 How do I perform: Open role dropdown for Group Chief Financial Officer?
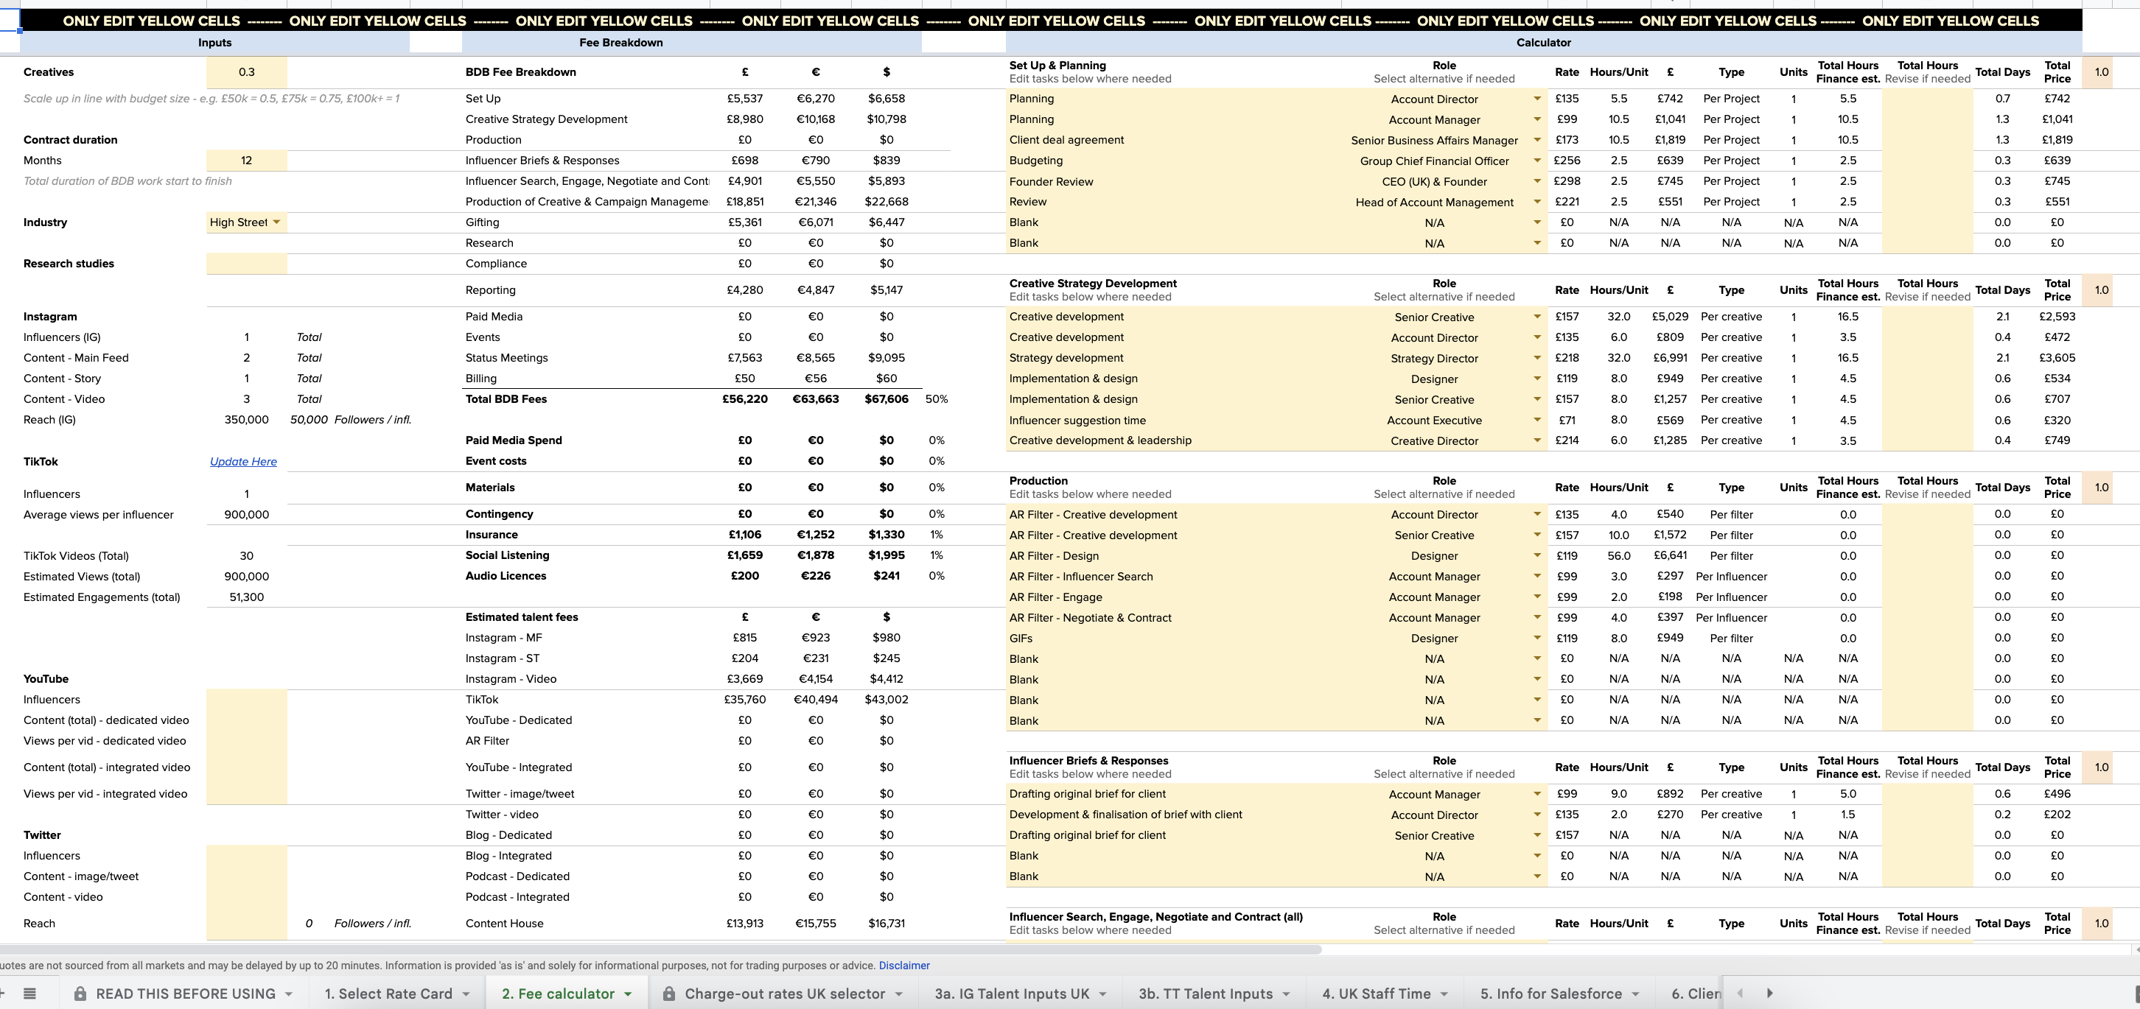pyautogui.click(x=1537, y=161)
